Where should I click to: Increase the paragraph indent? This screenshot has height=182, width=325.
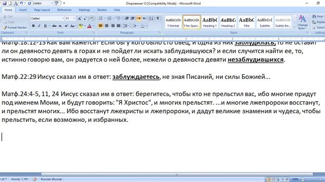[x=133, y=19]
